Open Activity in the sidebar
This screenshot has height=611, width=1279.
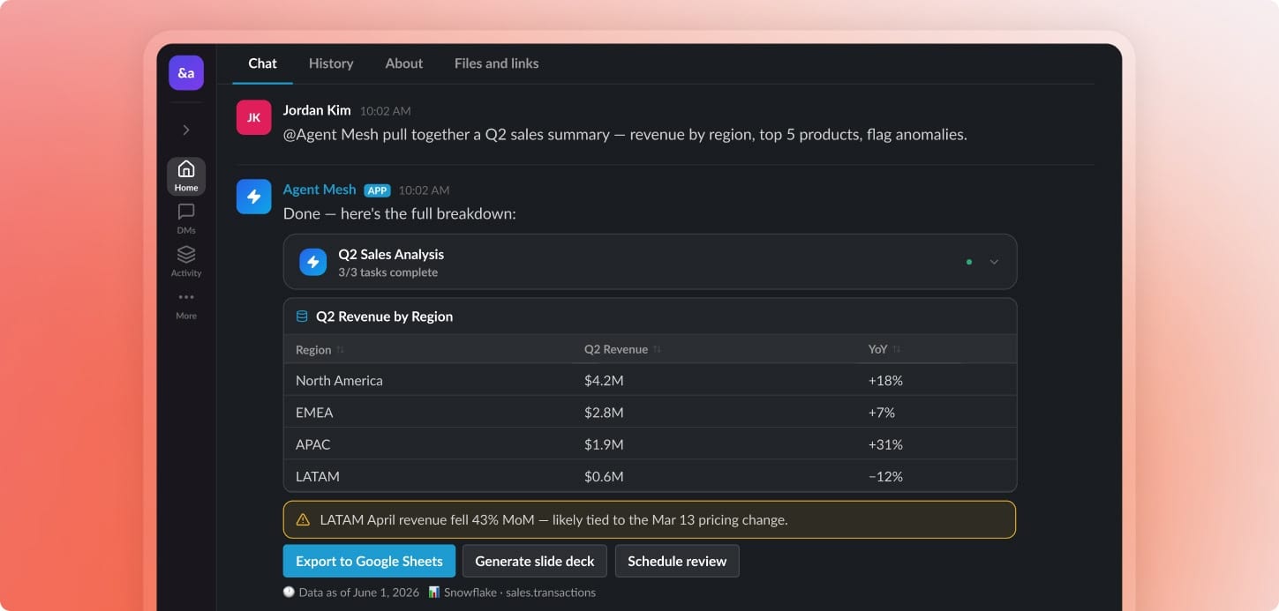tap(186, 261)
